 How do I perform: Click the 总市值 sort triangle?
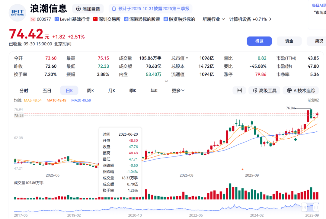click(187, 58)
